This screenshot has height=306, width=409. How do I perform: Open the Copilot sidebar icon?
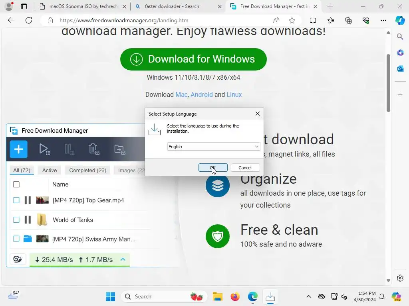(x=400, y=20)
